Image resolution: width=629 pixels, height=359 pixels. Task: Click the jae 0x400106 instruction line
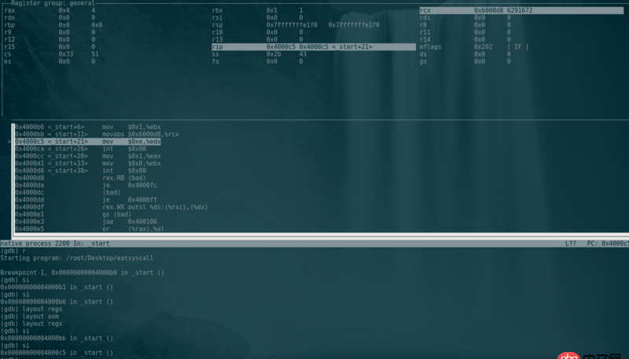[x=86, y=222]
